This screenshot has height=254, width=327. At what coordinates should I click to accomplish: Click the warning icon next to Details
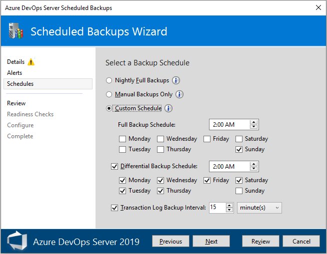pos(31,62)
